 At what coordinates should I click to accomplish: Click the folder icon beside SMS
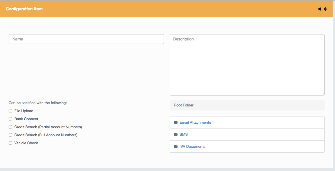coord(176,134)
